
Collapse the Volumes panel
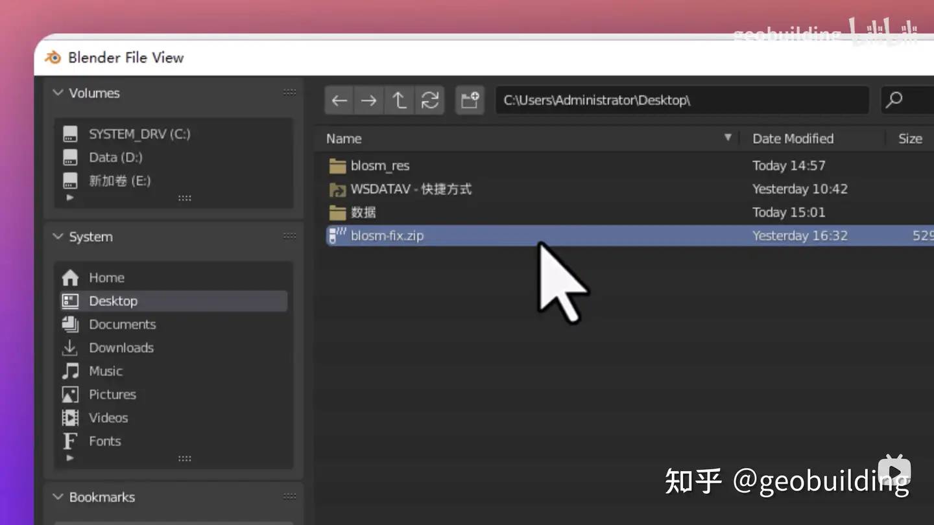pos(58,93)
